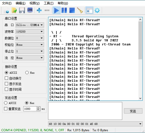The height and width of the screenshot is (133, 145).
Task: Open the 文件(F) menu
Action: pyautogui.click(x=7, y=3)
